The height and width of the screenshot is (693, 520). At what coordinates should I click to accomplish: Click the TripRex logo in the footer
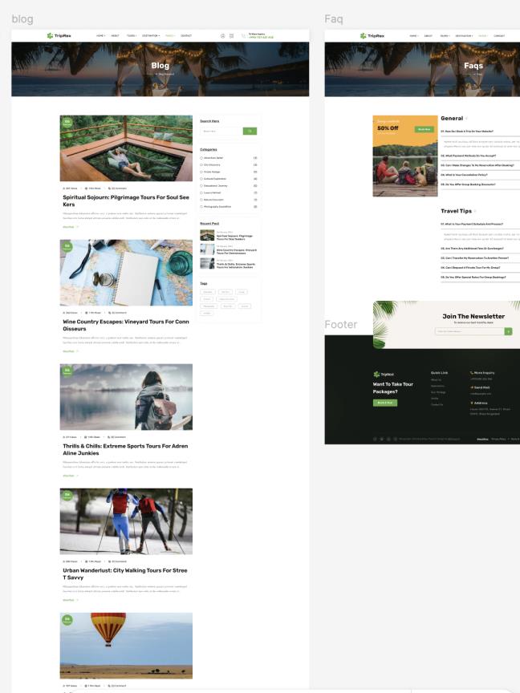(384, 374)
